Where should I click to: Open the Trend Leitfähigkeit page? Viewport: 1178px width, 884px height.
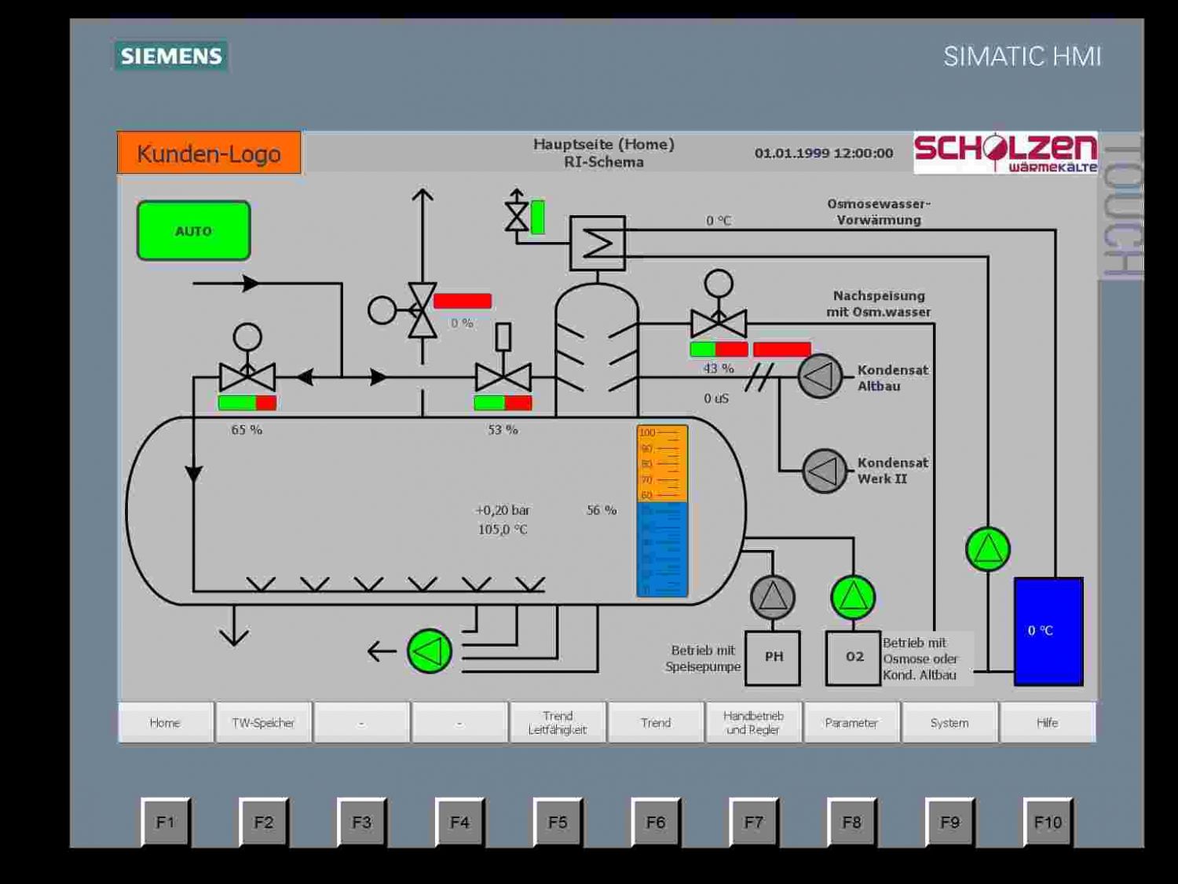click(558, 723)
